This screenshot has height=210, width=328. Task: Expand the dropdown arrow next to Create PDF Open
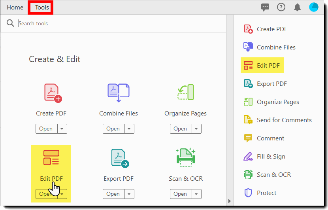tap(62, 129)
